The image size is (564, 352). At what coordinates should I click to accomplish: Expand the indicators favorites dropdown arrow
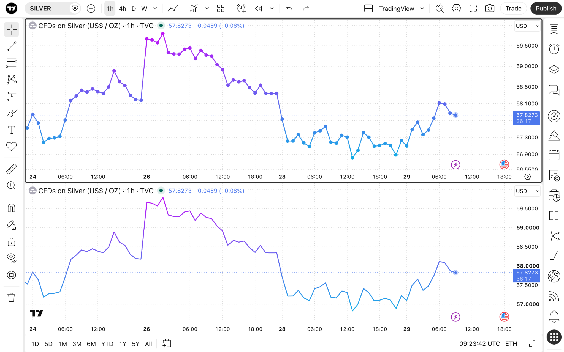tap(207, 9)
